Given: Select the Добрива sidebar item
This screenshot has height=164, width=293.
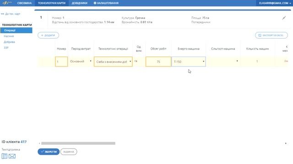Looking at the screenshot, I should (9, 42).
